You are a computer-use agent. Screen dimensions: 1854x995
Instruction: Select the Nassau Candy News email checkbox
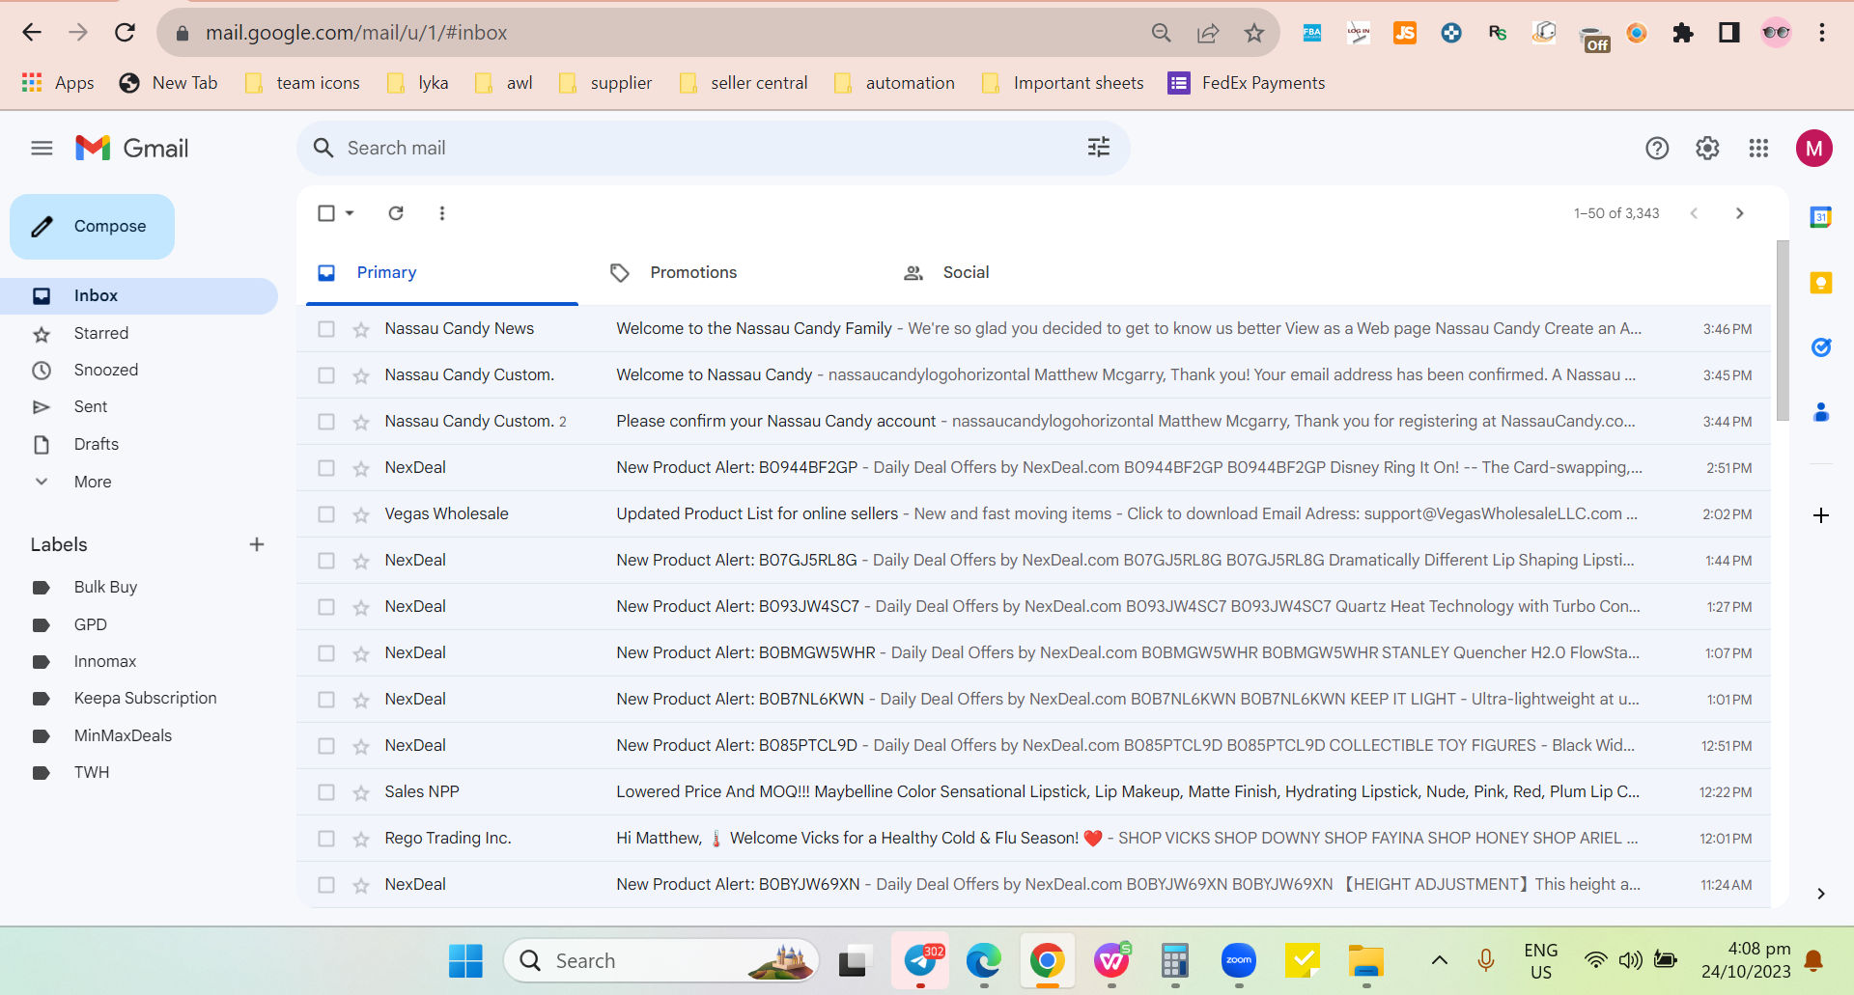326,329
